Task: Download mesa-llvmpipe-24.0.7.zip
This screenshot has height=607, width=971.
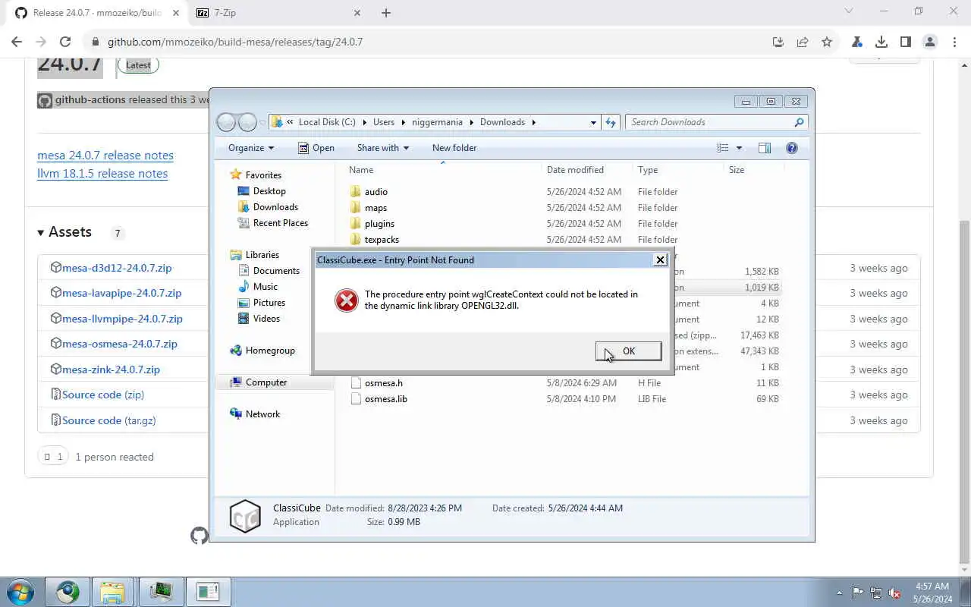Action: pos(122,319)
